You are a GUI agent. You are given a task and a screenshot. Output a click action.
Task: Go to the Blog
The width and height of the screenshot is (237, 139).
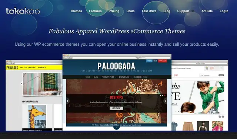[167, 11]
